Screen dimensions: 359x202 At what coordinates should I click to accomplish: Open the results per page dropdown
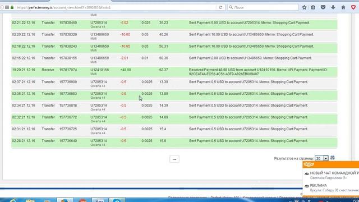321,158
